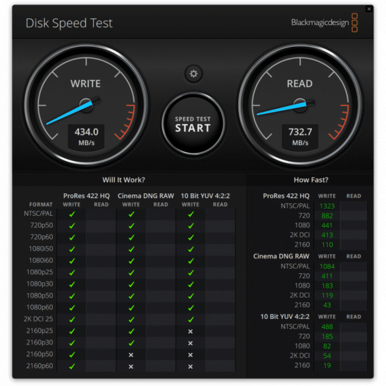Click the 1323 ProRes NTSC/PAL write value
386x386 pixels.
tap(327, 206)
